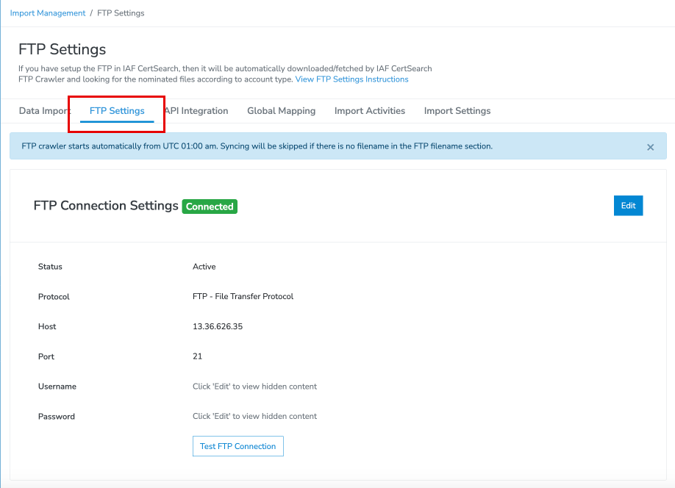Click the host IP address 13.36.626.35
This screenshot has height=488, width=675.
tap(218, 326)
